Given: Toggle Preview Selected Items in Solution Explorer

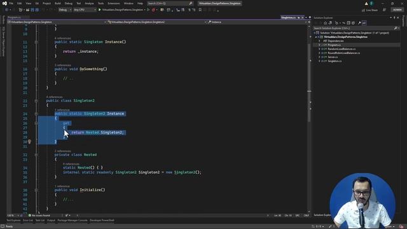Looking at the screenshot, I should click(x=364, y=23).
